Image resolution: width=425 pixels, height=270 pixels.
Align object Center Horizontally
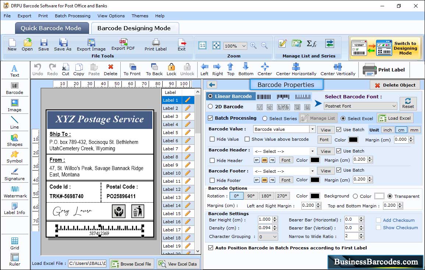[x=296, y=70]
